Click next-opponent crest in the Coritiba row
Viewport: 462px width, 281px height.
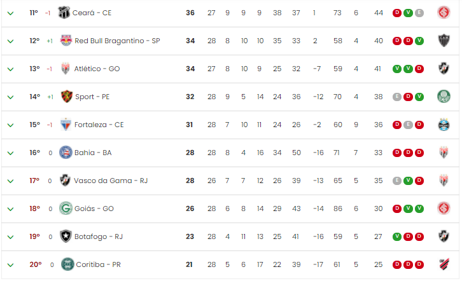[x=444, y=264]
